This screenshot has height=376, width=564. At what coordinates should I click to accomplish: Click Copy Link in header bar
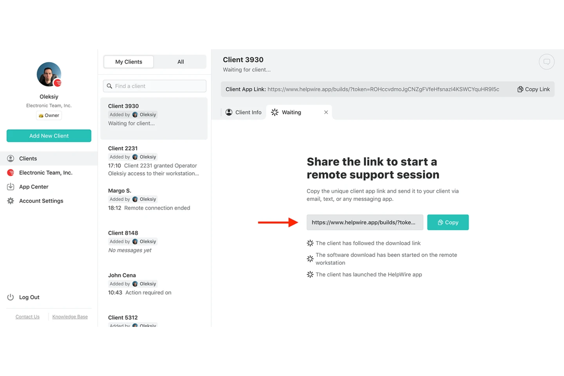pyautogui.click(x=534, y=89)
